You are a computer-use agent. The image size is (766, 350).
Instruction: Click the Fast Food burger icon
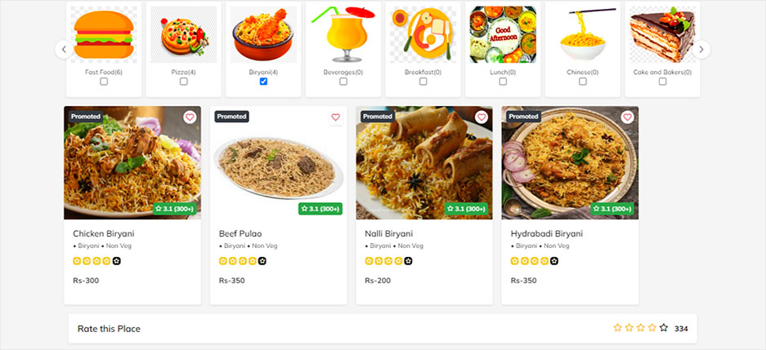pyautogui.click(x=103, y=34)
